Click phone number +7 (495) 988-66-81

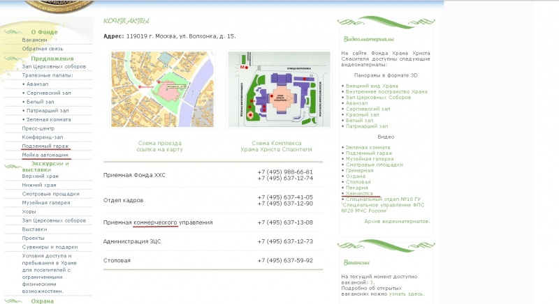pyautogui.click(x=285, y=172)
